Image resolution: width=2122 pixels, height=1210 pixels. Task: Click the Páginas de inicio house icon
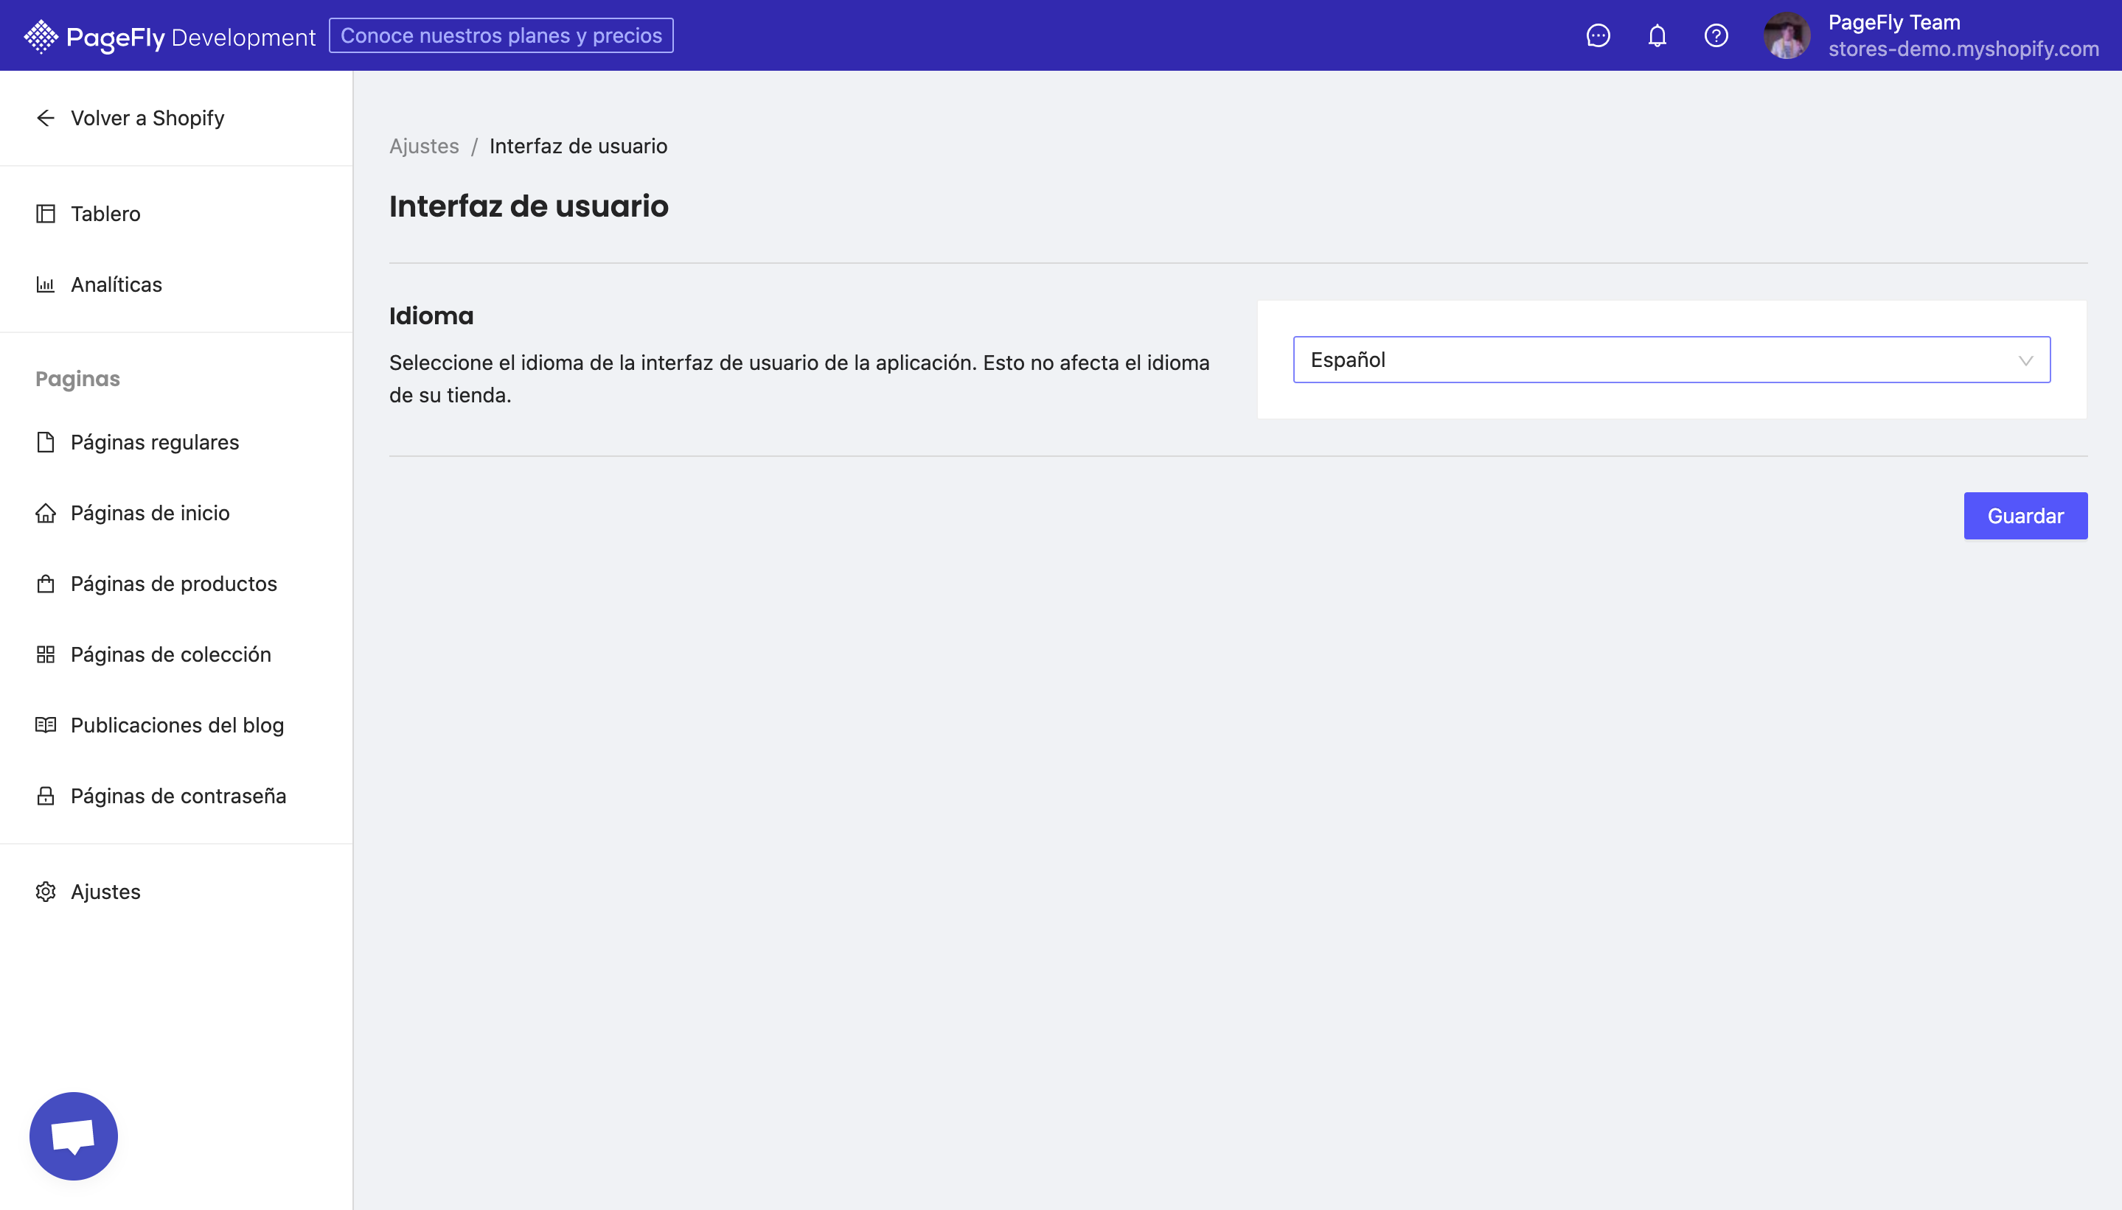[x=46, y=513]
